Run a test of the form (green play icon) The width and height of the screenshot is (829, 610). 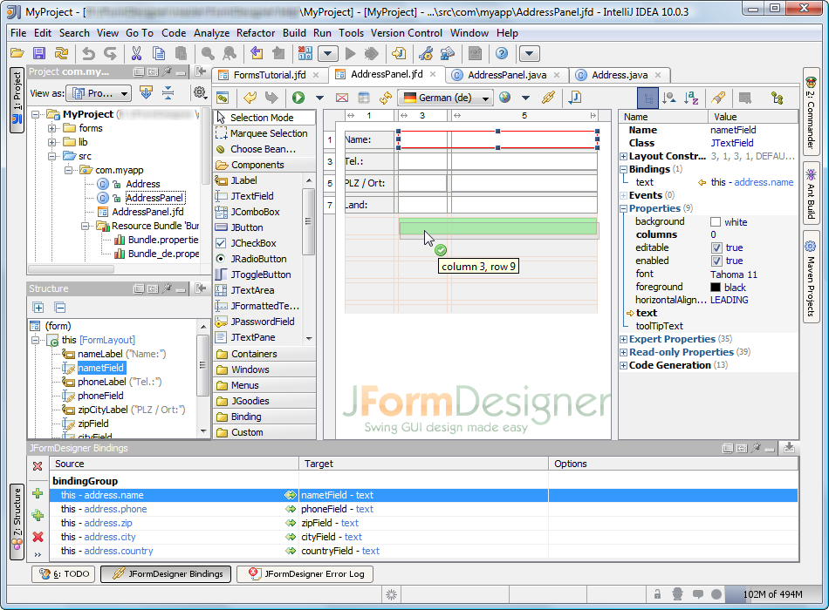tap(298, 98)
